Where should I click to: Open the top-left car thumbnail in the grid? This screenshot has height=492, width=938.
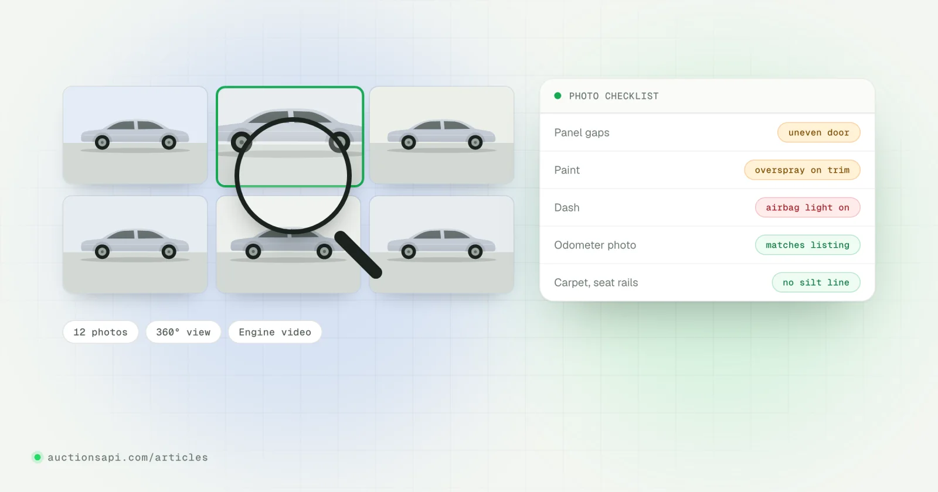pyautogui.click(x=135, y=135)
